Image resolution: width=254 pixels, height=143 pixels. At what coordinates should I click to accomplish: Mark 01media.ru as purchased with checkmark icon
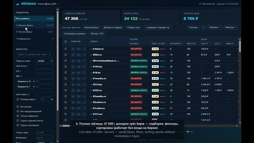click(x=84, y=78)
